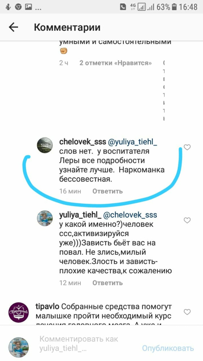
Task: Tap the phone call icon in status bar
Action: click(123, 7)
